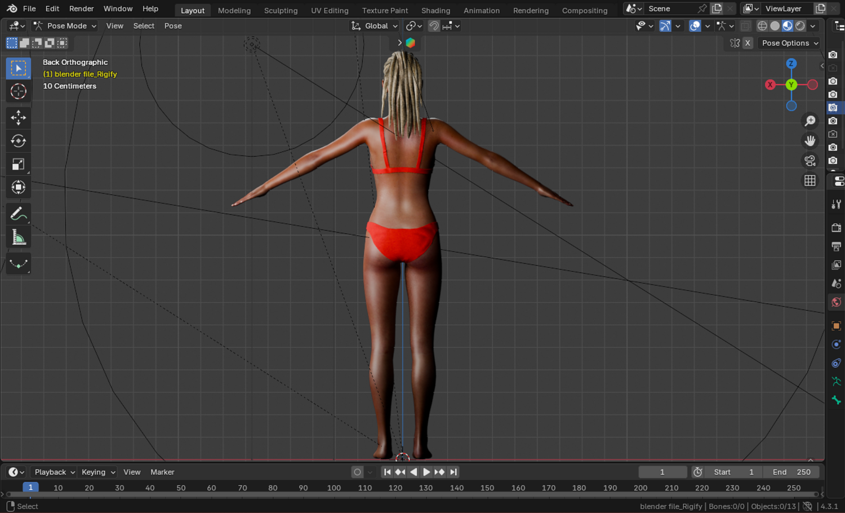Click the green Y axis gizmo handle

(791, 85)
